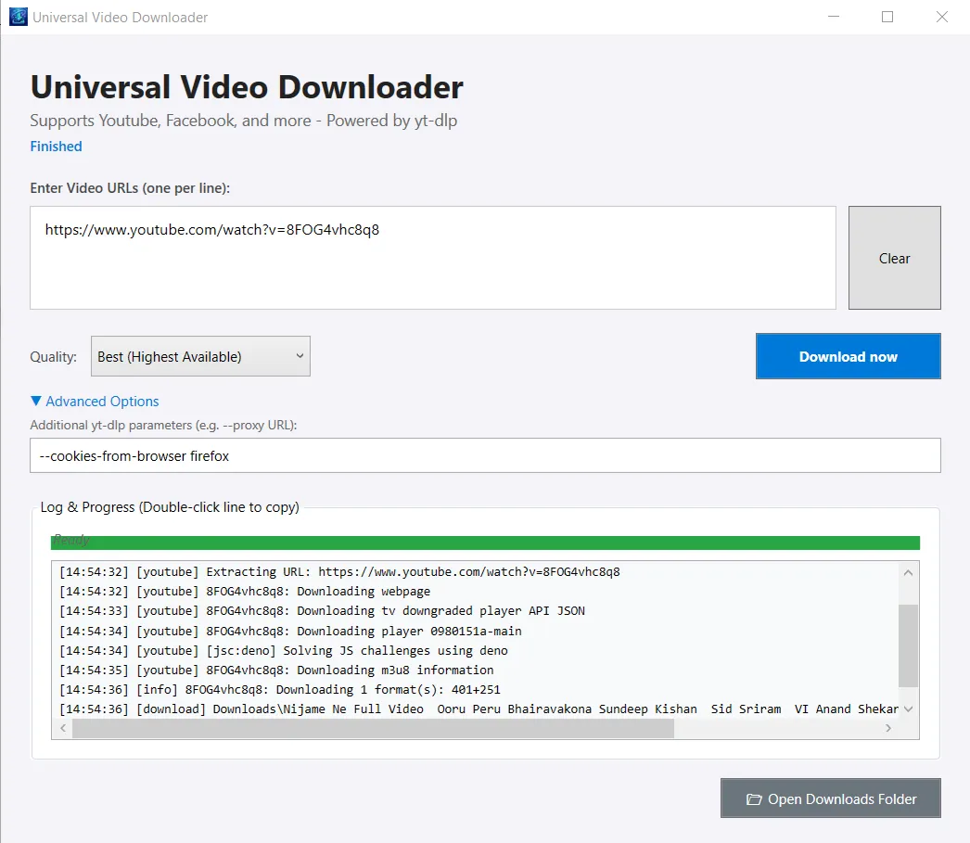Click the log horizontal scrollbar thumb

373,728
